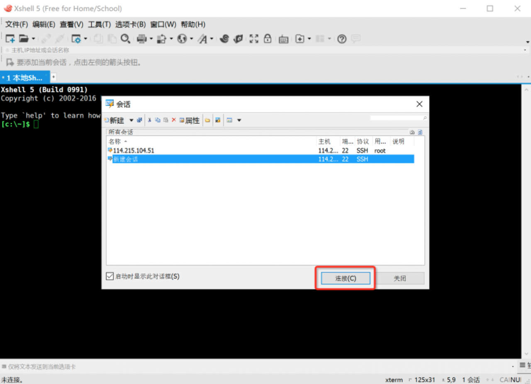Expand the Print dropdown arrow
The height and width of the screenshot is (384, 531).
(151, 39)
